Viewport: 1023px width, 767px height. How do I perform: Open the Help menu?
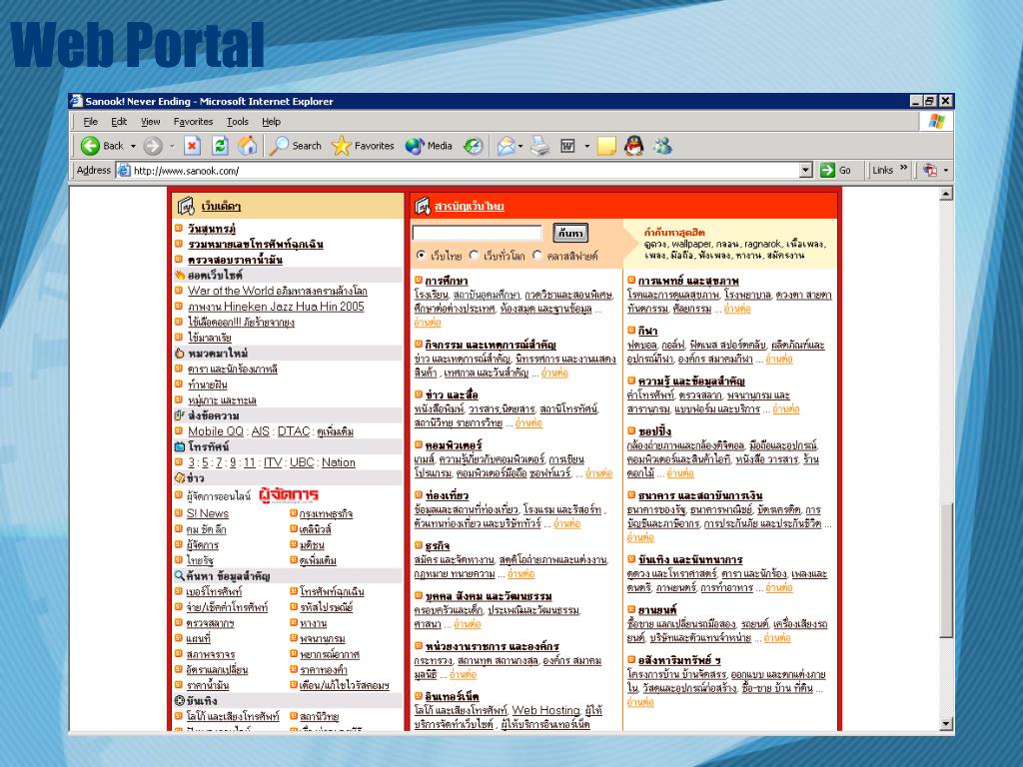tap(271, 121)
